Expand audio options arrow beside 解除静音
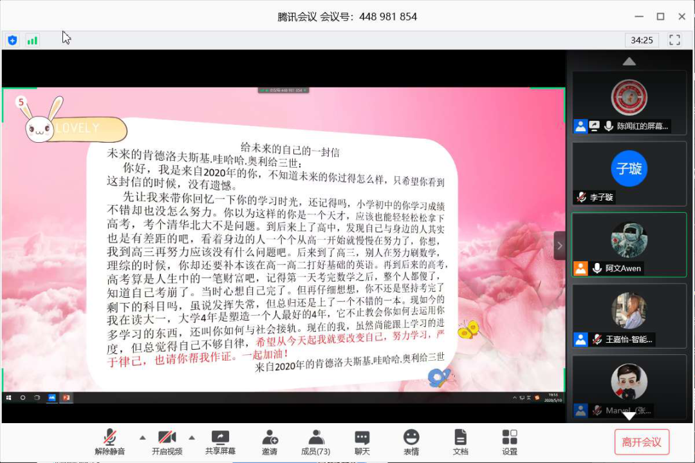Viewport: 695px width, 463px height. point(142,437)
